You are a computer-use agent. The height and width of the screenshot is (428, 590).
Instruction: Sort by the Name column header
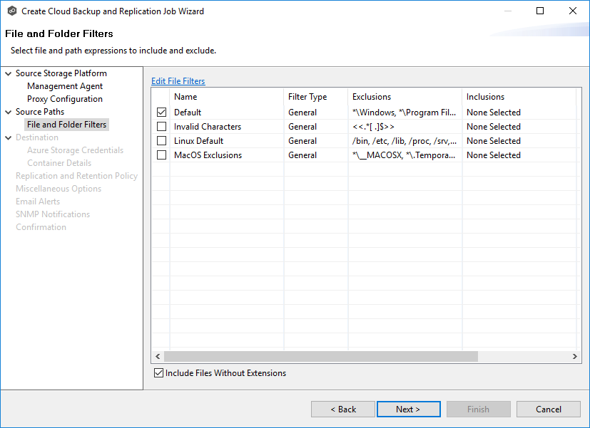point(185,96)
